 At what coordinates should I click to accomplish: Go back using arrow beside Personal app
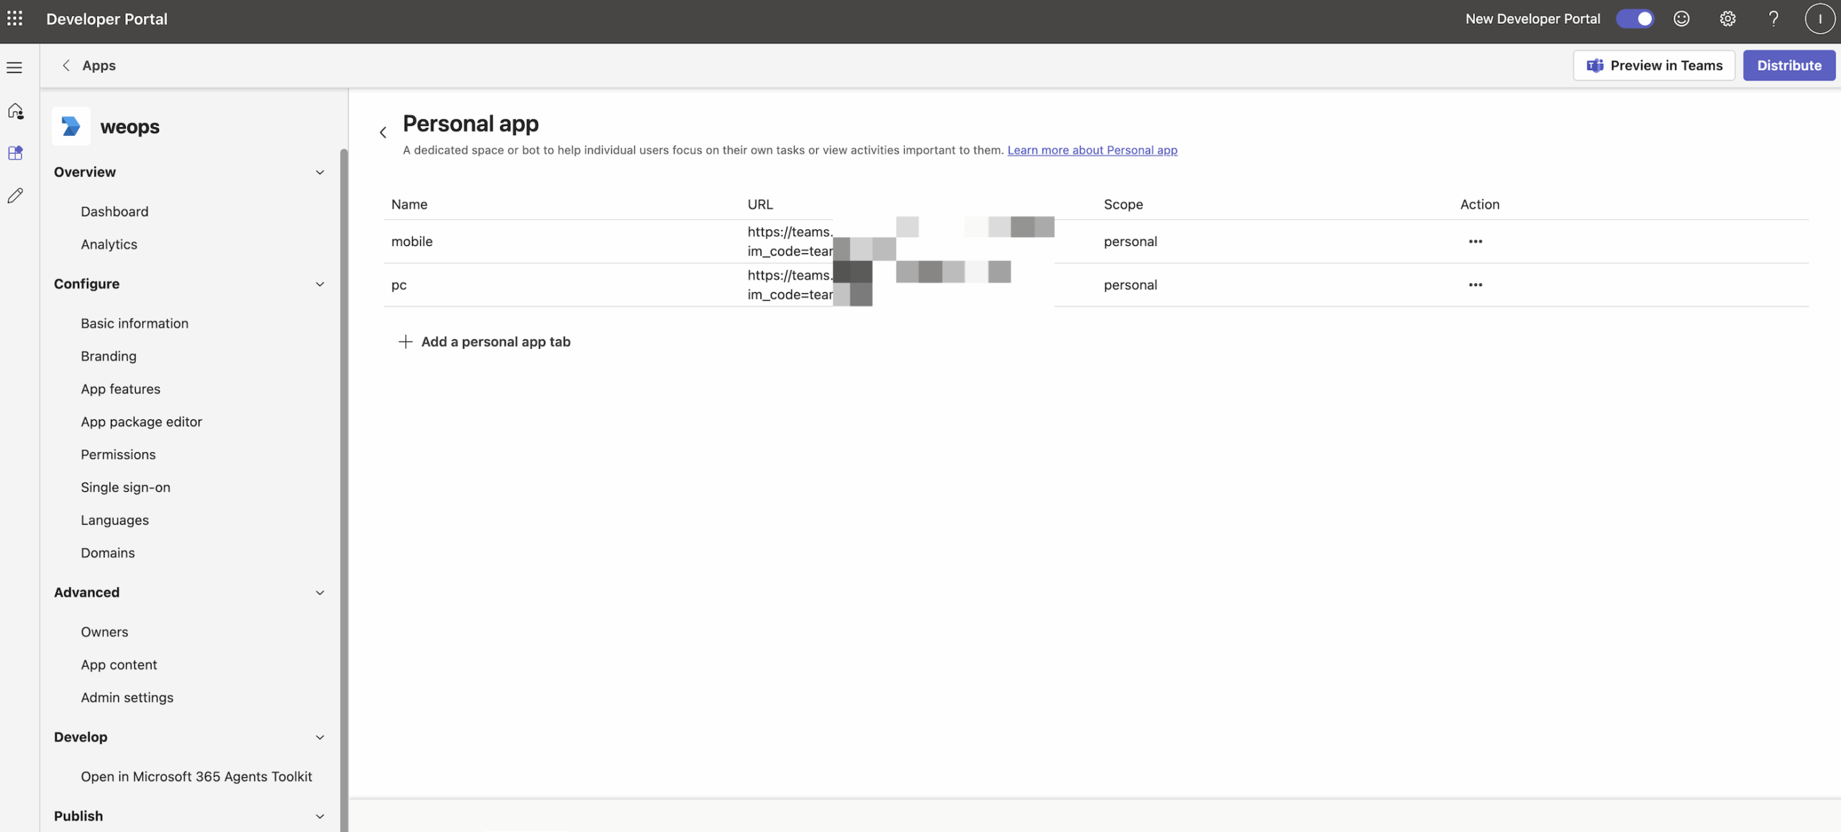pos(383,132)
